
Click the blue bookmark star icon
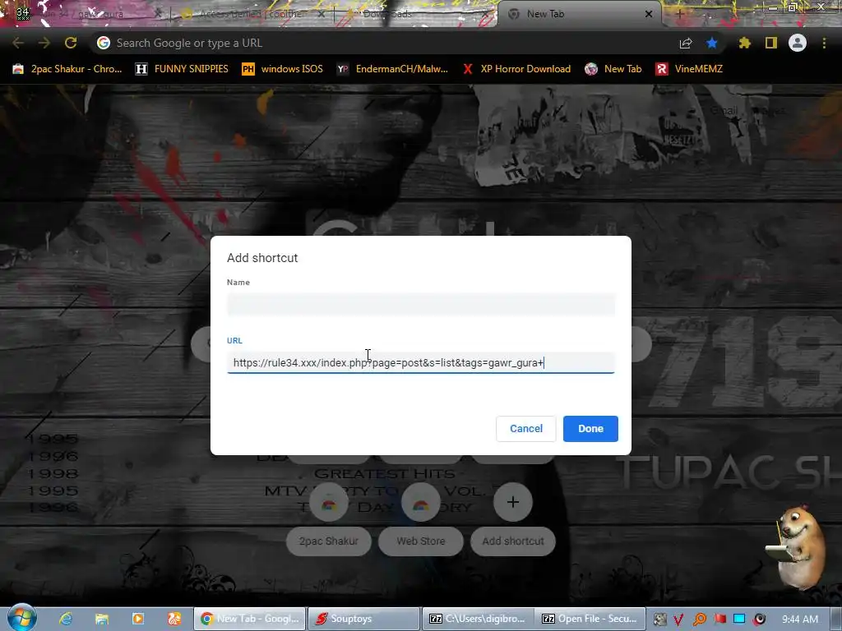pyautogui.click(x=712, y=43)
